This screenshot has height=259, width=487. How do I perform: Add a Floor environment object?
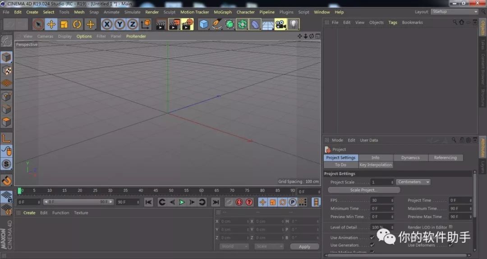(x=268, y=24)
